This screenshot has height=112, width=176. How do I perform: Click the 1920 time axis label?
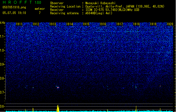coord(170,24)
